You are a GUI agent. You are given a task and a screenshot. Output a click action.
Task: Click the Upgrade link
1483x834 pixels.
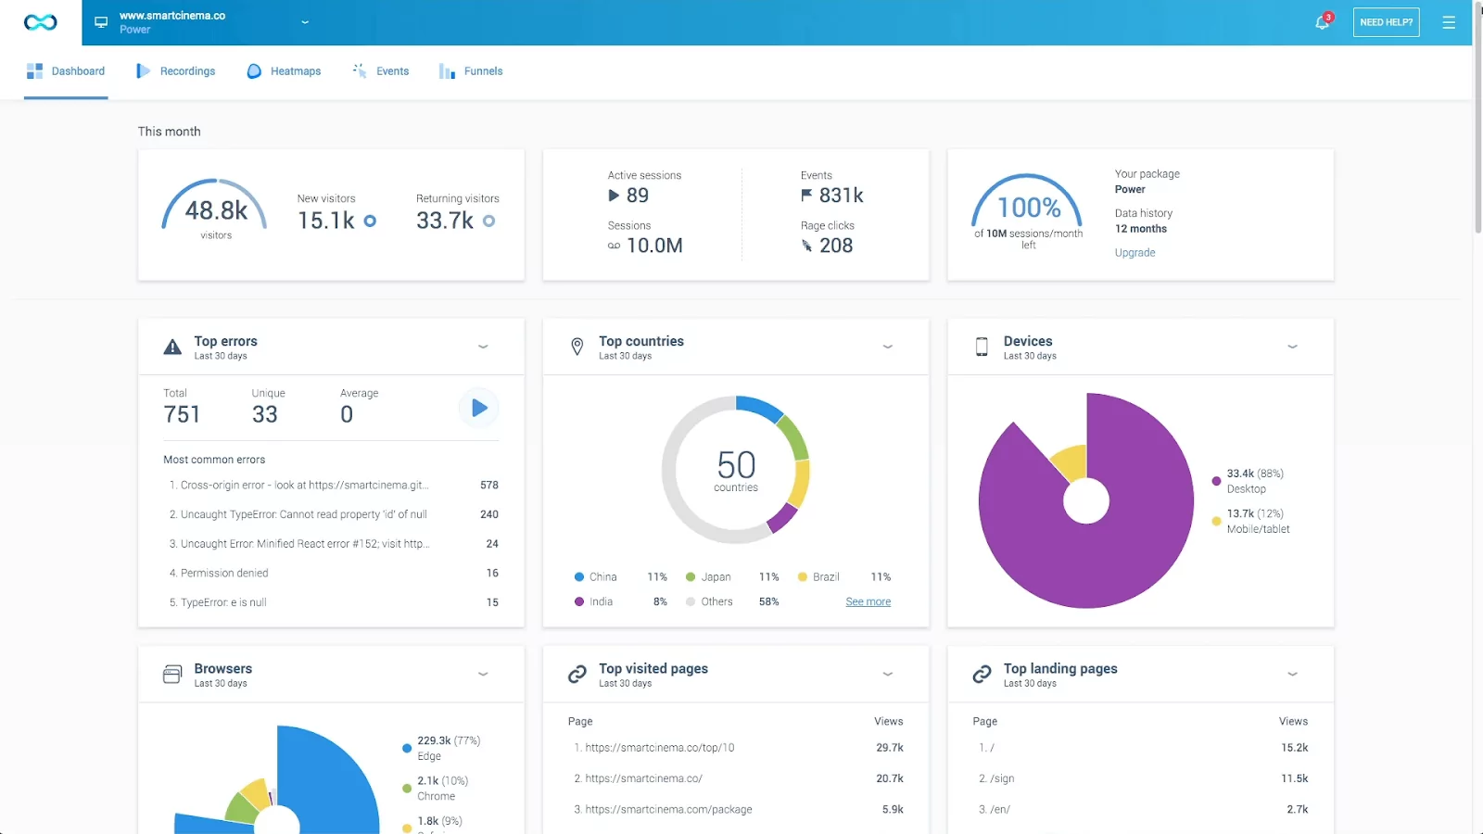[x=1134, y=252]
